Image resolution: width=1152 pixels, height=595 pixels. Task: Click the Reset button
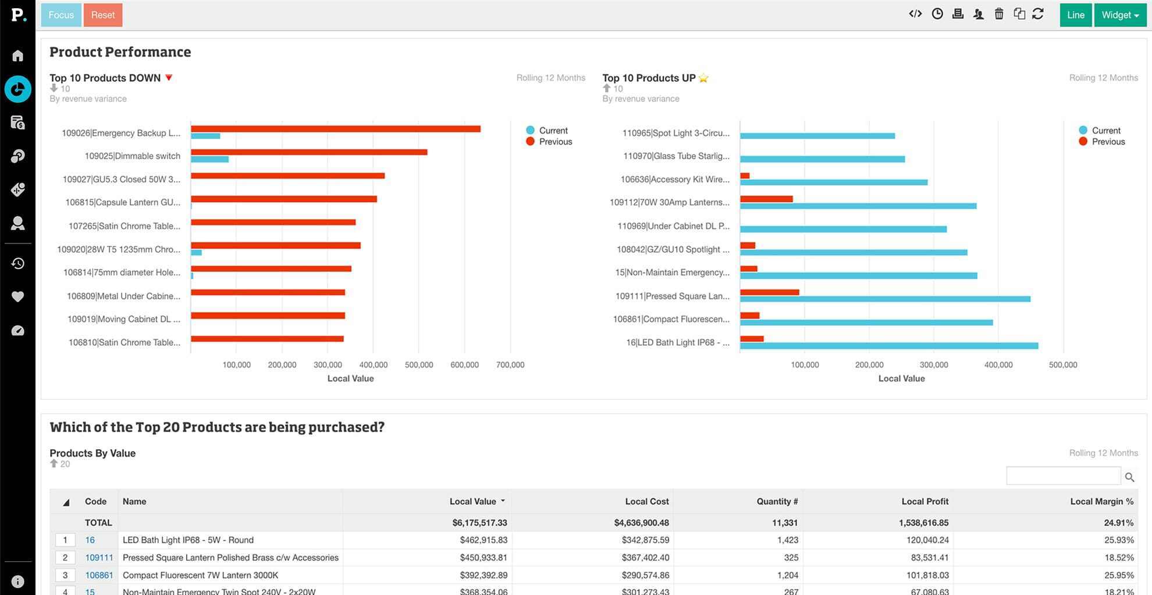pyautogui.click(x=103, y=15)
